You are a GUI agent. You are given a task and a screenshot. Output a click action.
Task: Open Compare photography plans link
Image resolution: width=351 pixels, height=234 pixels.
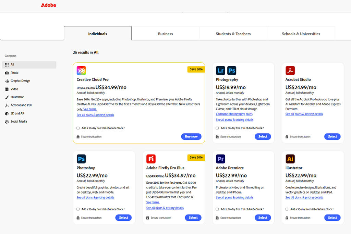click(x=234, y=114)
